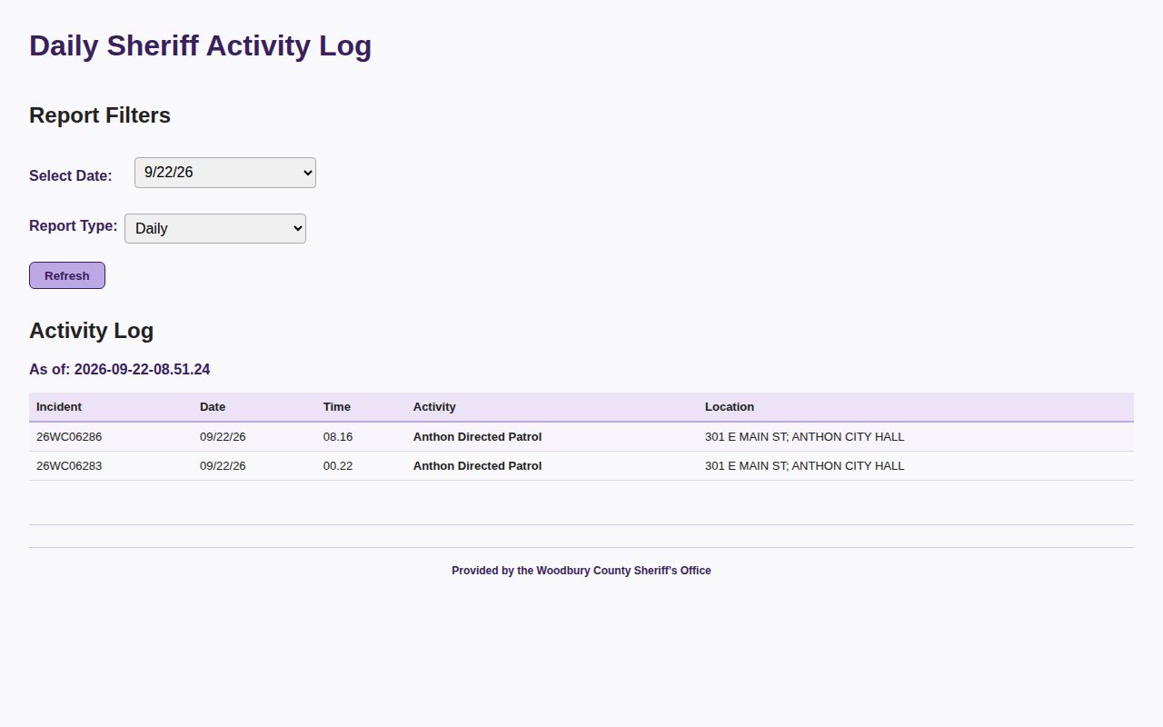Select incident number 26WC06286
This screenshot has width=1163, height=727.
[x=69, y=437]
